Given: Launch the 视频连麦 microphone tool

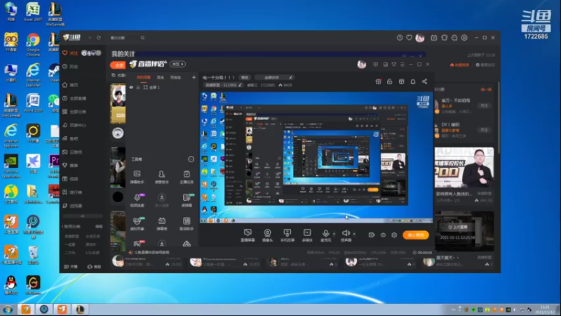Looking at the screenshot, I should tap(137, 200).
